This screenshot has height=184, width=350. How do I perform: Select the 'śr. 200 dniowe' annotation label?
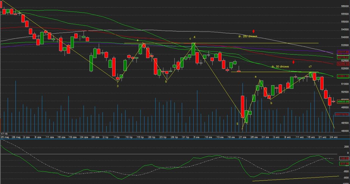pyautogui.click(x=248, y=37)
